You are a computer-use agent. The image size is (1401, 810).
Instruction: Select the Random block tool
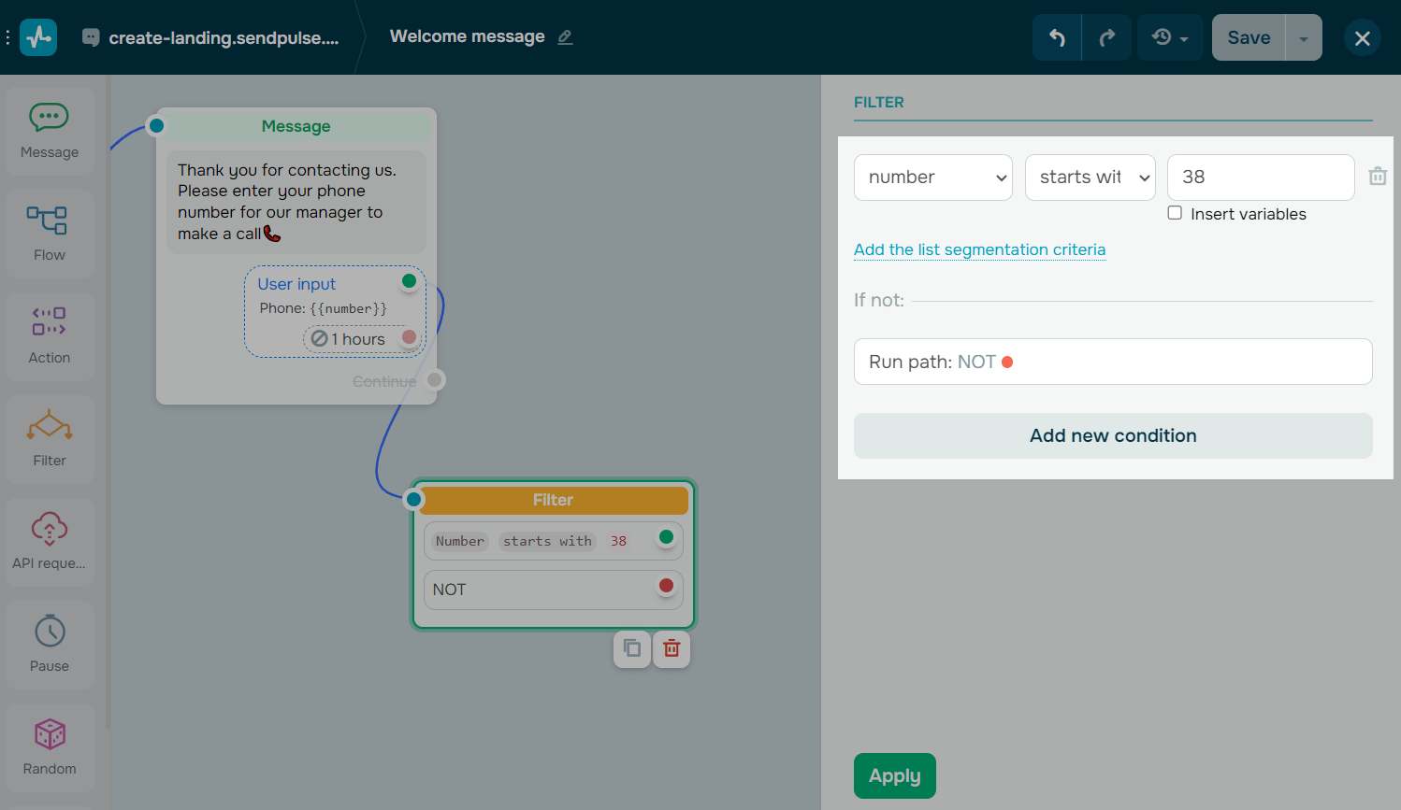pyautogui.click(x=49, y=747)
